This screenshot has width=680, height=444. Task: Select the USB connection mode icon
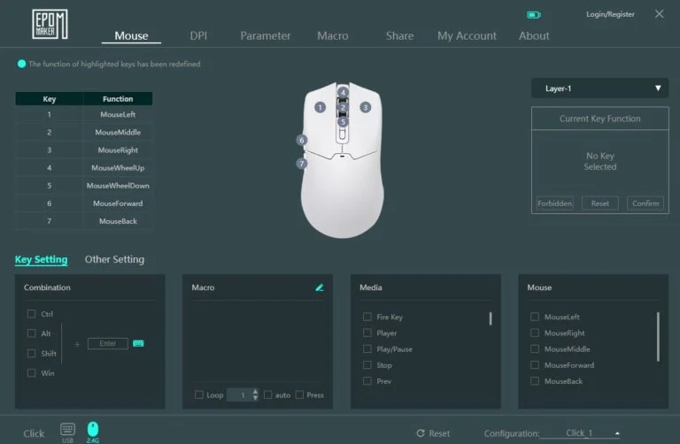[x=67, y=430]
